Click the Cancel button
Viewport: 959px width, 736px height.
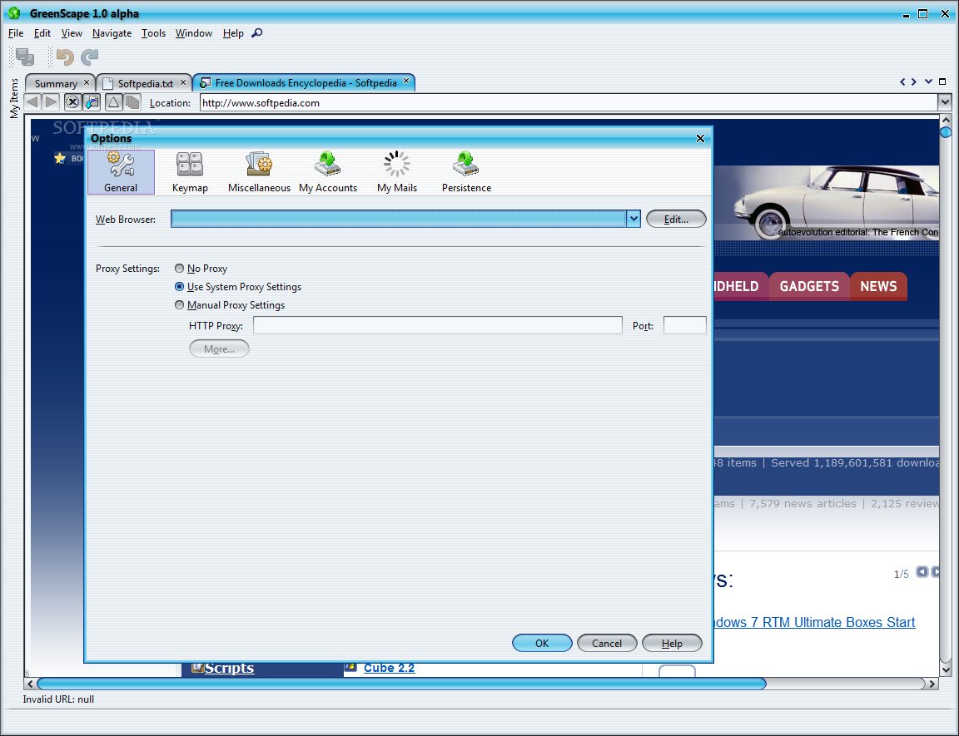607,643
